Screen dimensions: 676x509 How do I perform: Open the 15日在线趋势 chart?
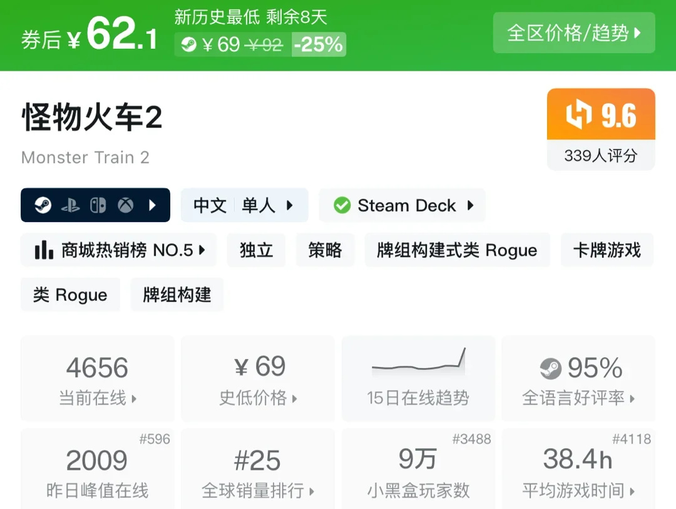[417, 378]
